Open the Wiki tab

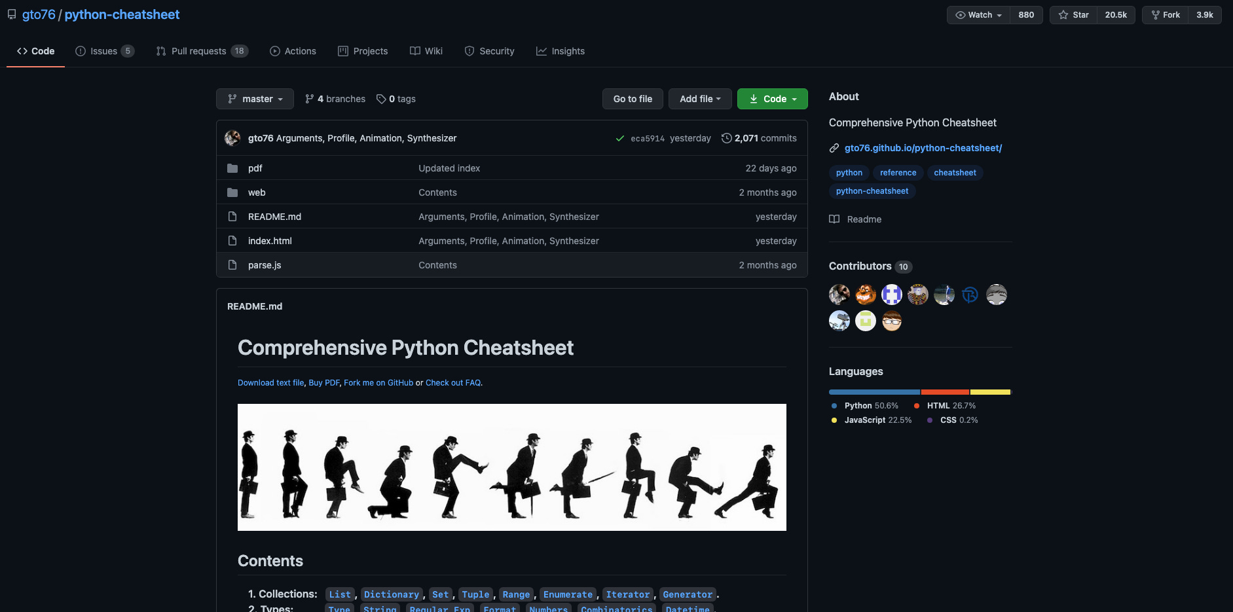pyautogui.click(x=426, y=51)
